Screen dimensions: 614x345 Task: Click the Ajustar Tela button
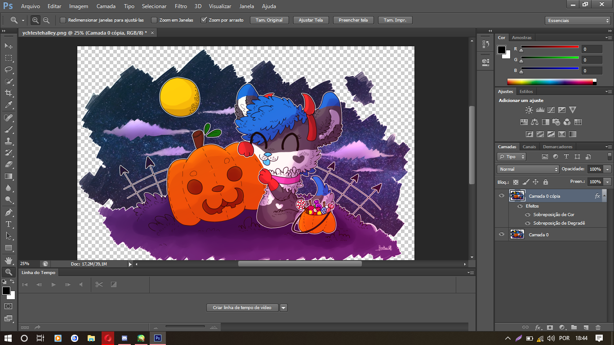click(x=311, y=20)
